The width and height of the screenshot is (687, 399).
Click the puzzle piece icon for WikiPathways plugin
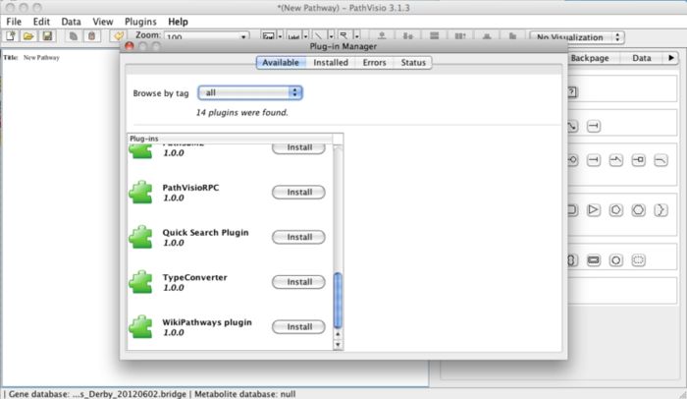140,326
